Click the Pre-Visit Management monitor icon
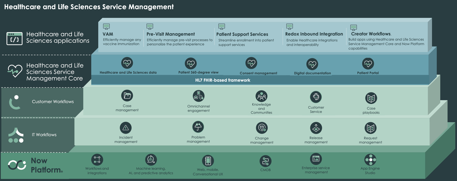Viewport: 457px width, 181px height. click(x=150, y=27)
